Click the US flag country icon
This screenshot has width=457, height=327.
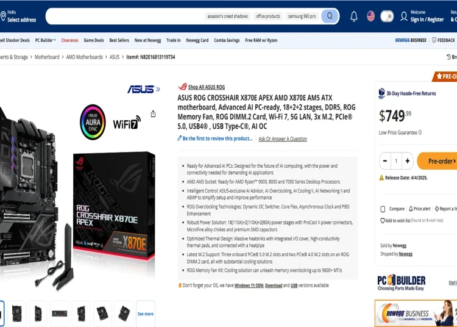[370, 16]
